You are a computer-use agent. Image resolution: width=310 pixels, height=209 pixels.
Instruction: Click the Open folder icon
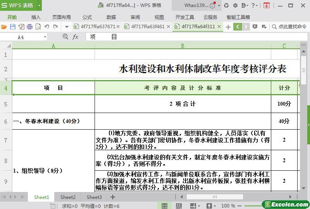coord(4,27)
